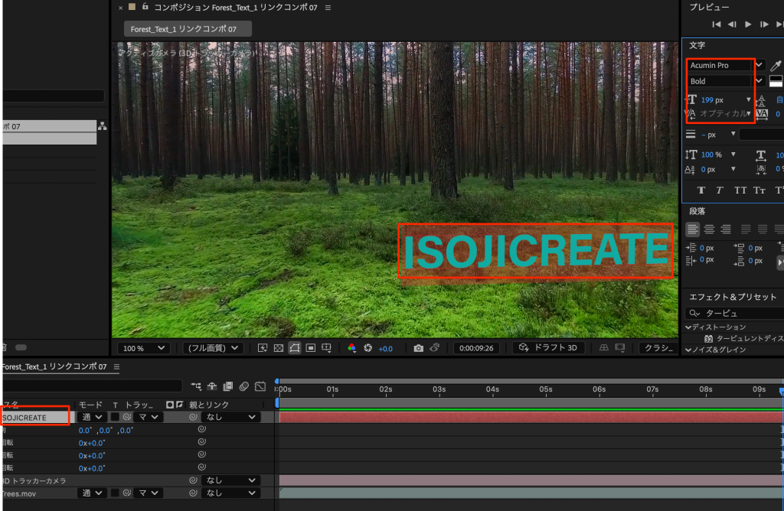784x511 pixels.
Task: Open parent link dropdown for 3D tracker camera
Action: (230, 480)
